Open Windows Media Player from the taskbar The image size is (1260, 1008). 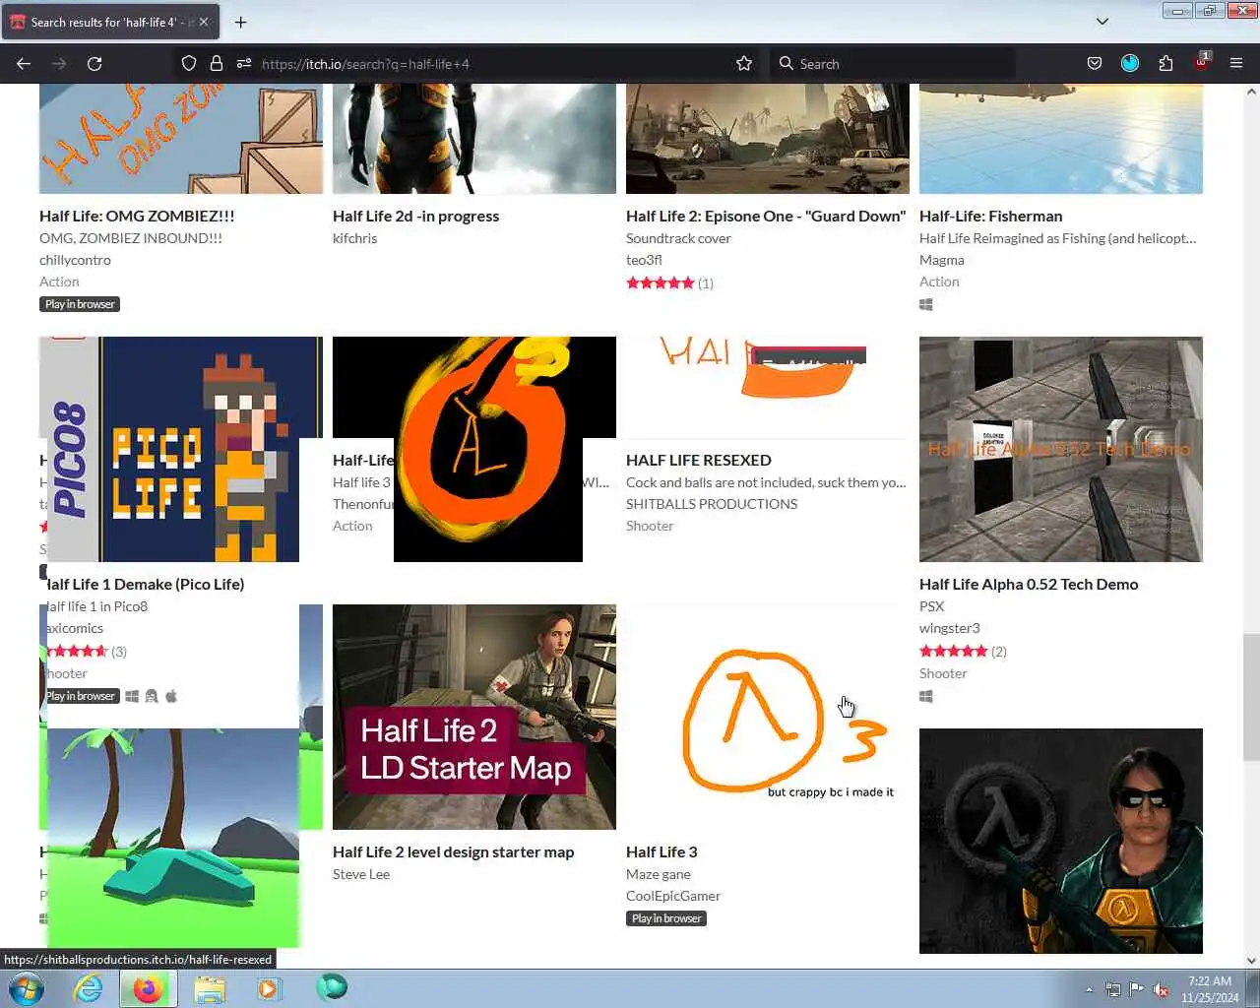tap(269, 988)
